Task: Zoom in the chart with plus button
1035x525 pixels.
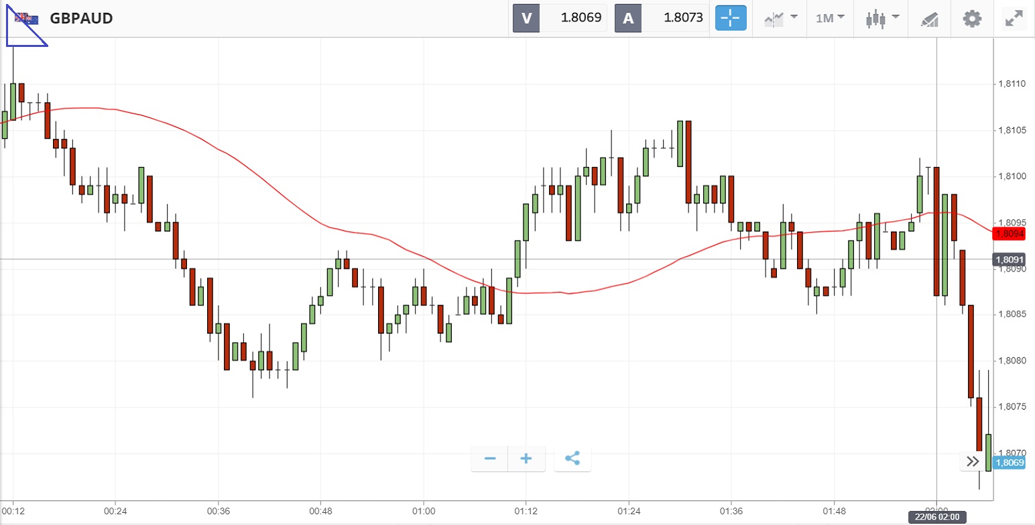Action: [x=526, y=459]
